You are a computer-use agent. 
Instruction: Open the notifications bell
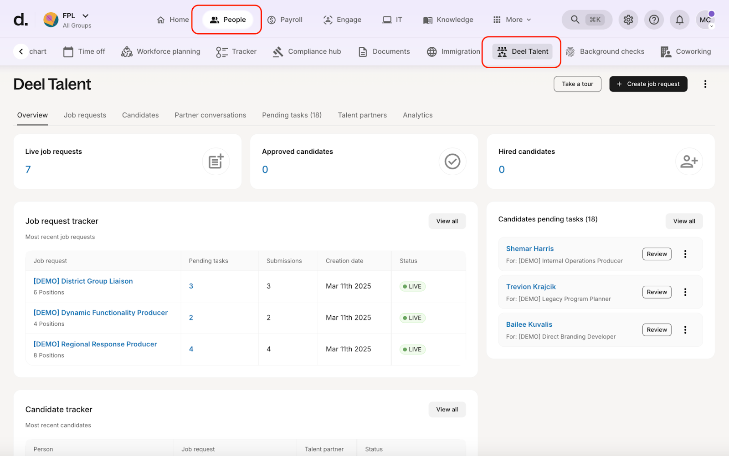[679, 20]
